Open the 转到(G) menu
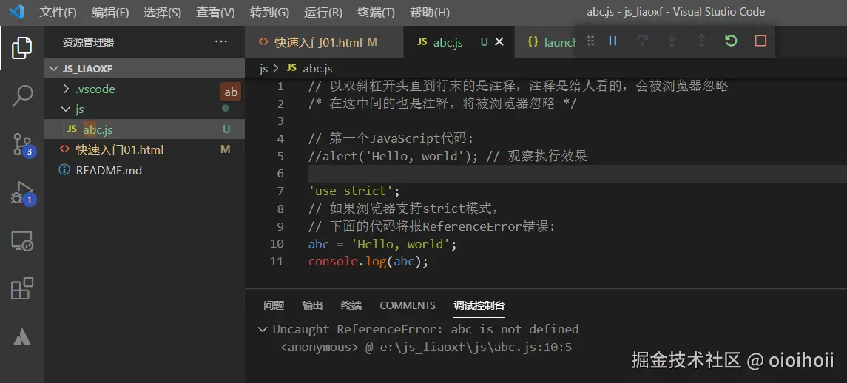The image size is (847, 383). point(269,12)
